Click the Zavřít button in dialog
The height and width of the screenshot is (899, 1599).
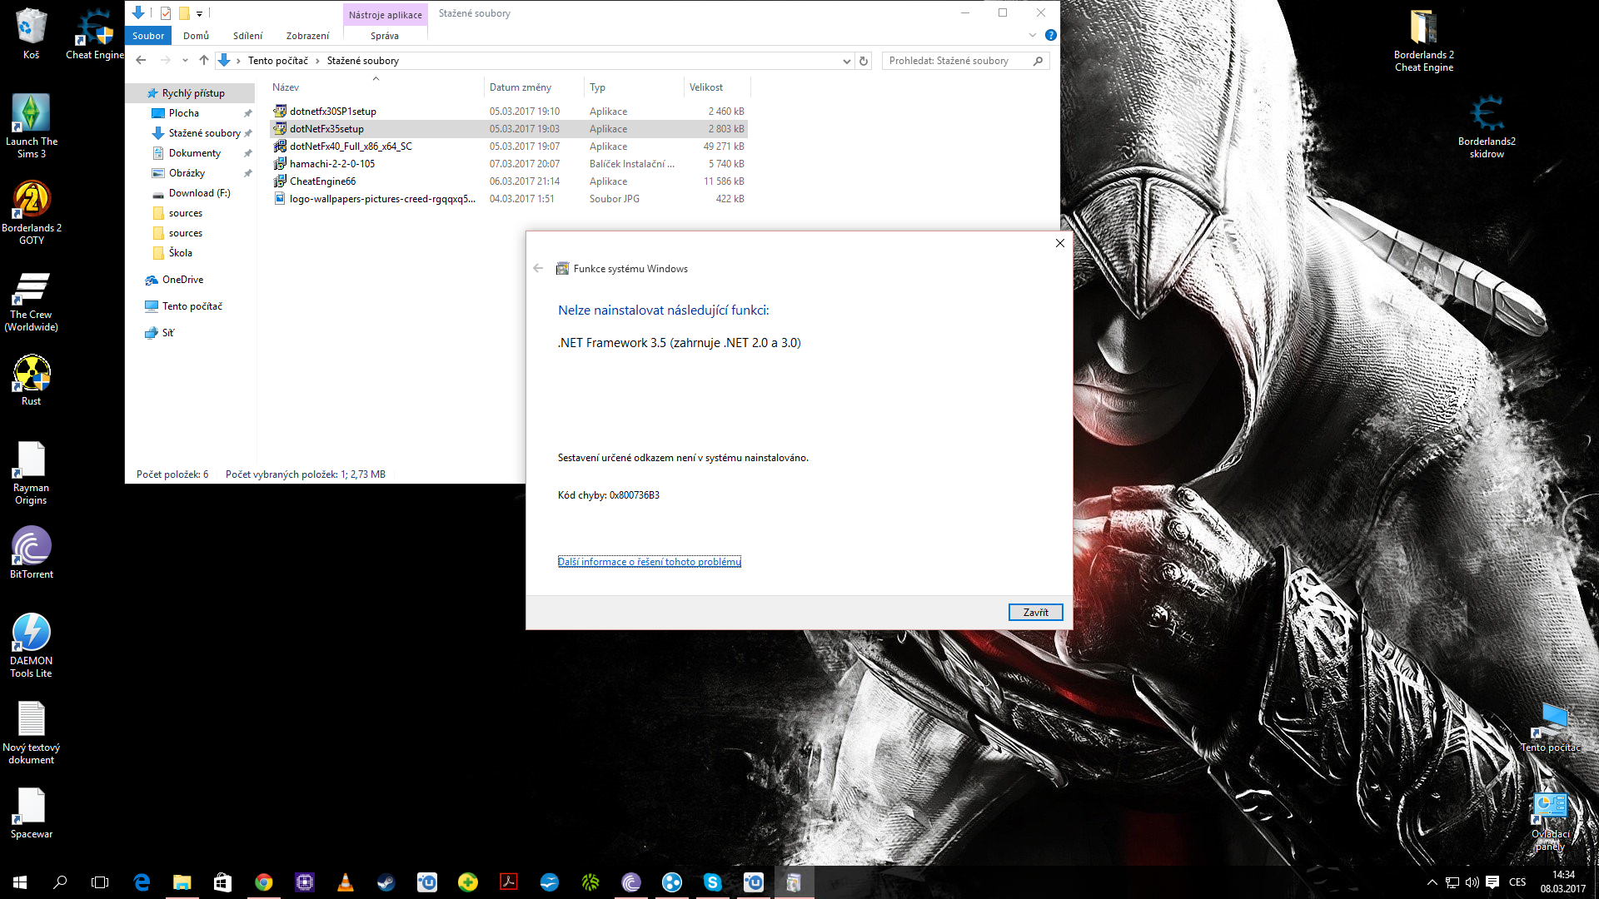click(1035, 613)
